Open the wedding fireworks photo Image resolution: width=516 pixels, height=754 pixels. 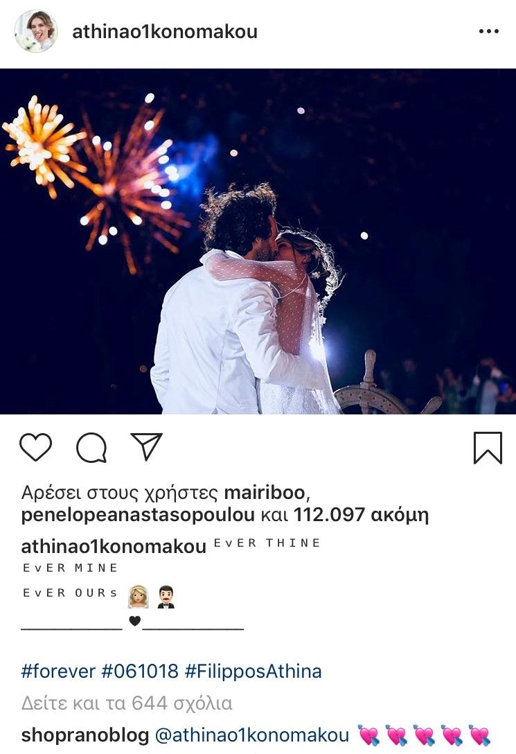[x=258, y=241]
